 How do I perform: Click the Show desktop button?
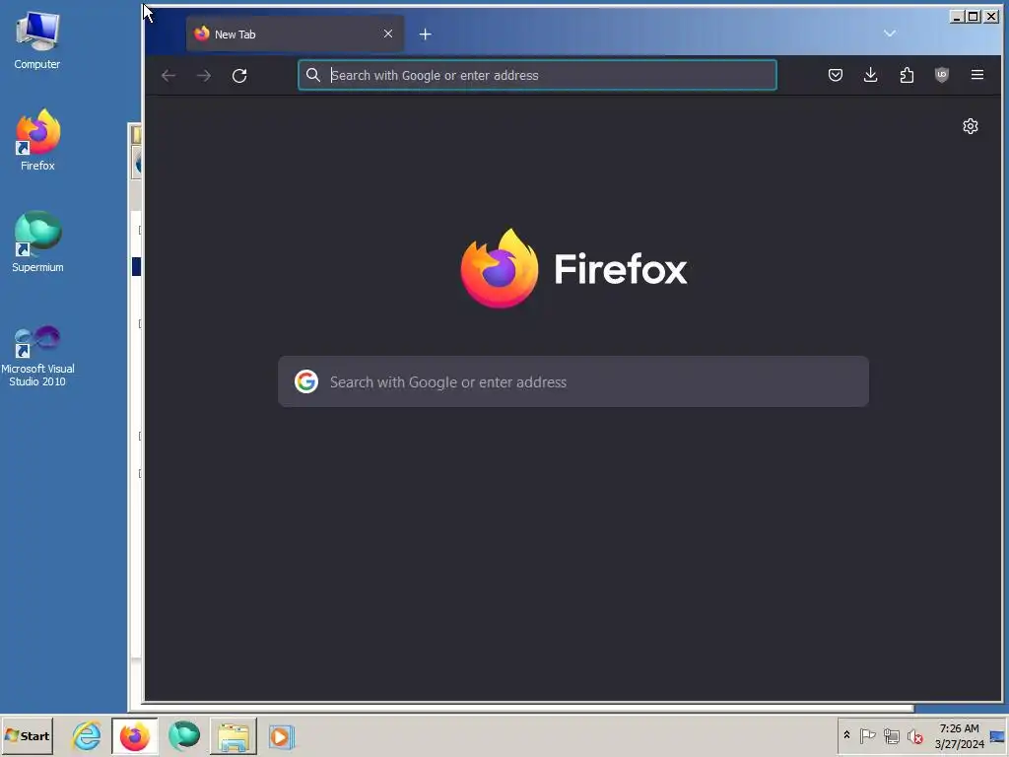[x=998, y=735]
